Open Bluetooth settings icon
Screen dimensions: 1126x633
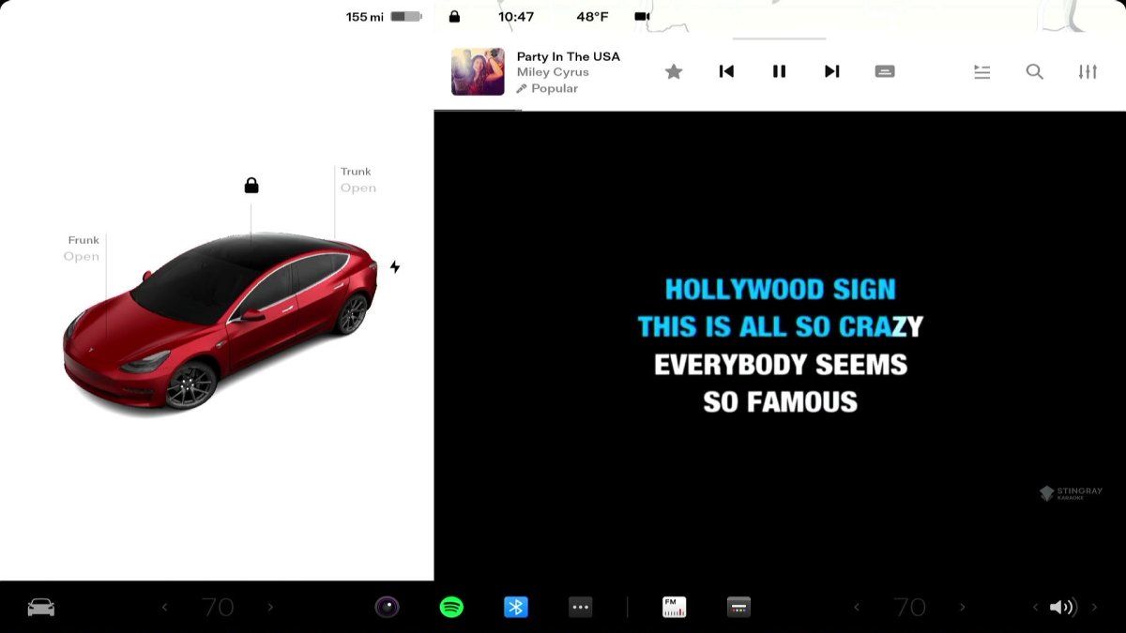tap(516, 607)
